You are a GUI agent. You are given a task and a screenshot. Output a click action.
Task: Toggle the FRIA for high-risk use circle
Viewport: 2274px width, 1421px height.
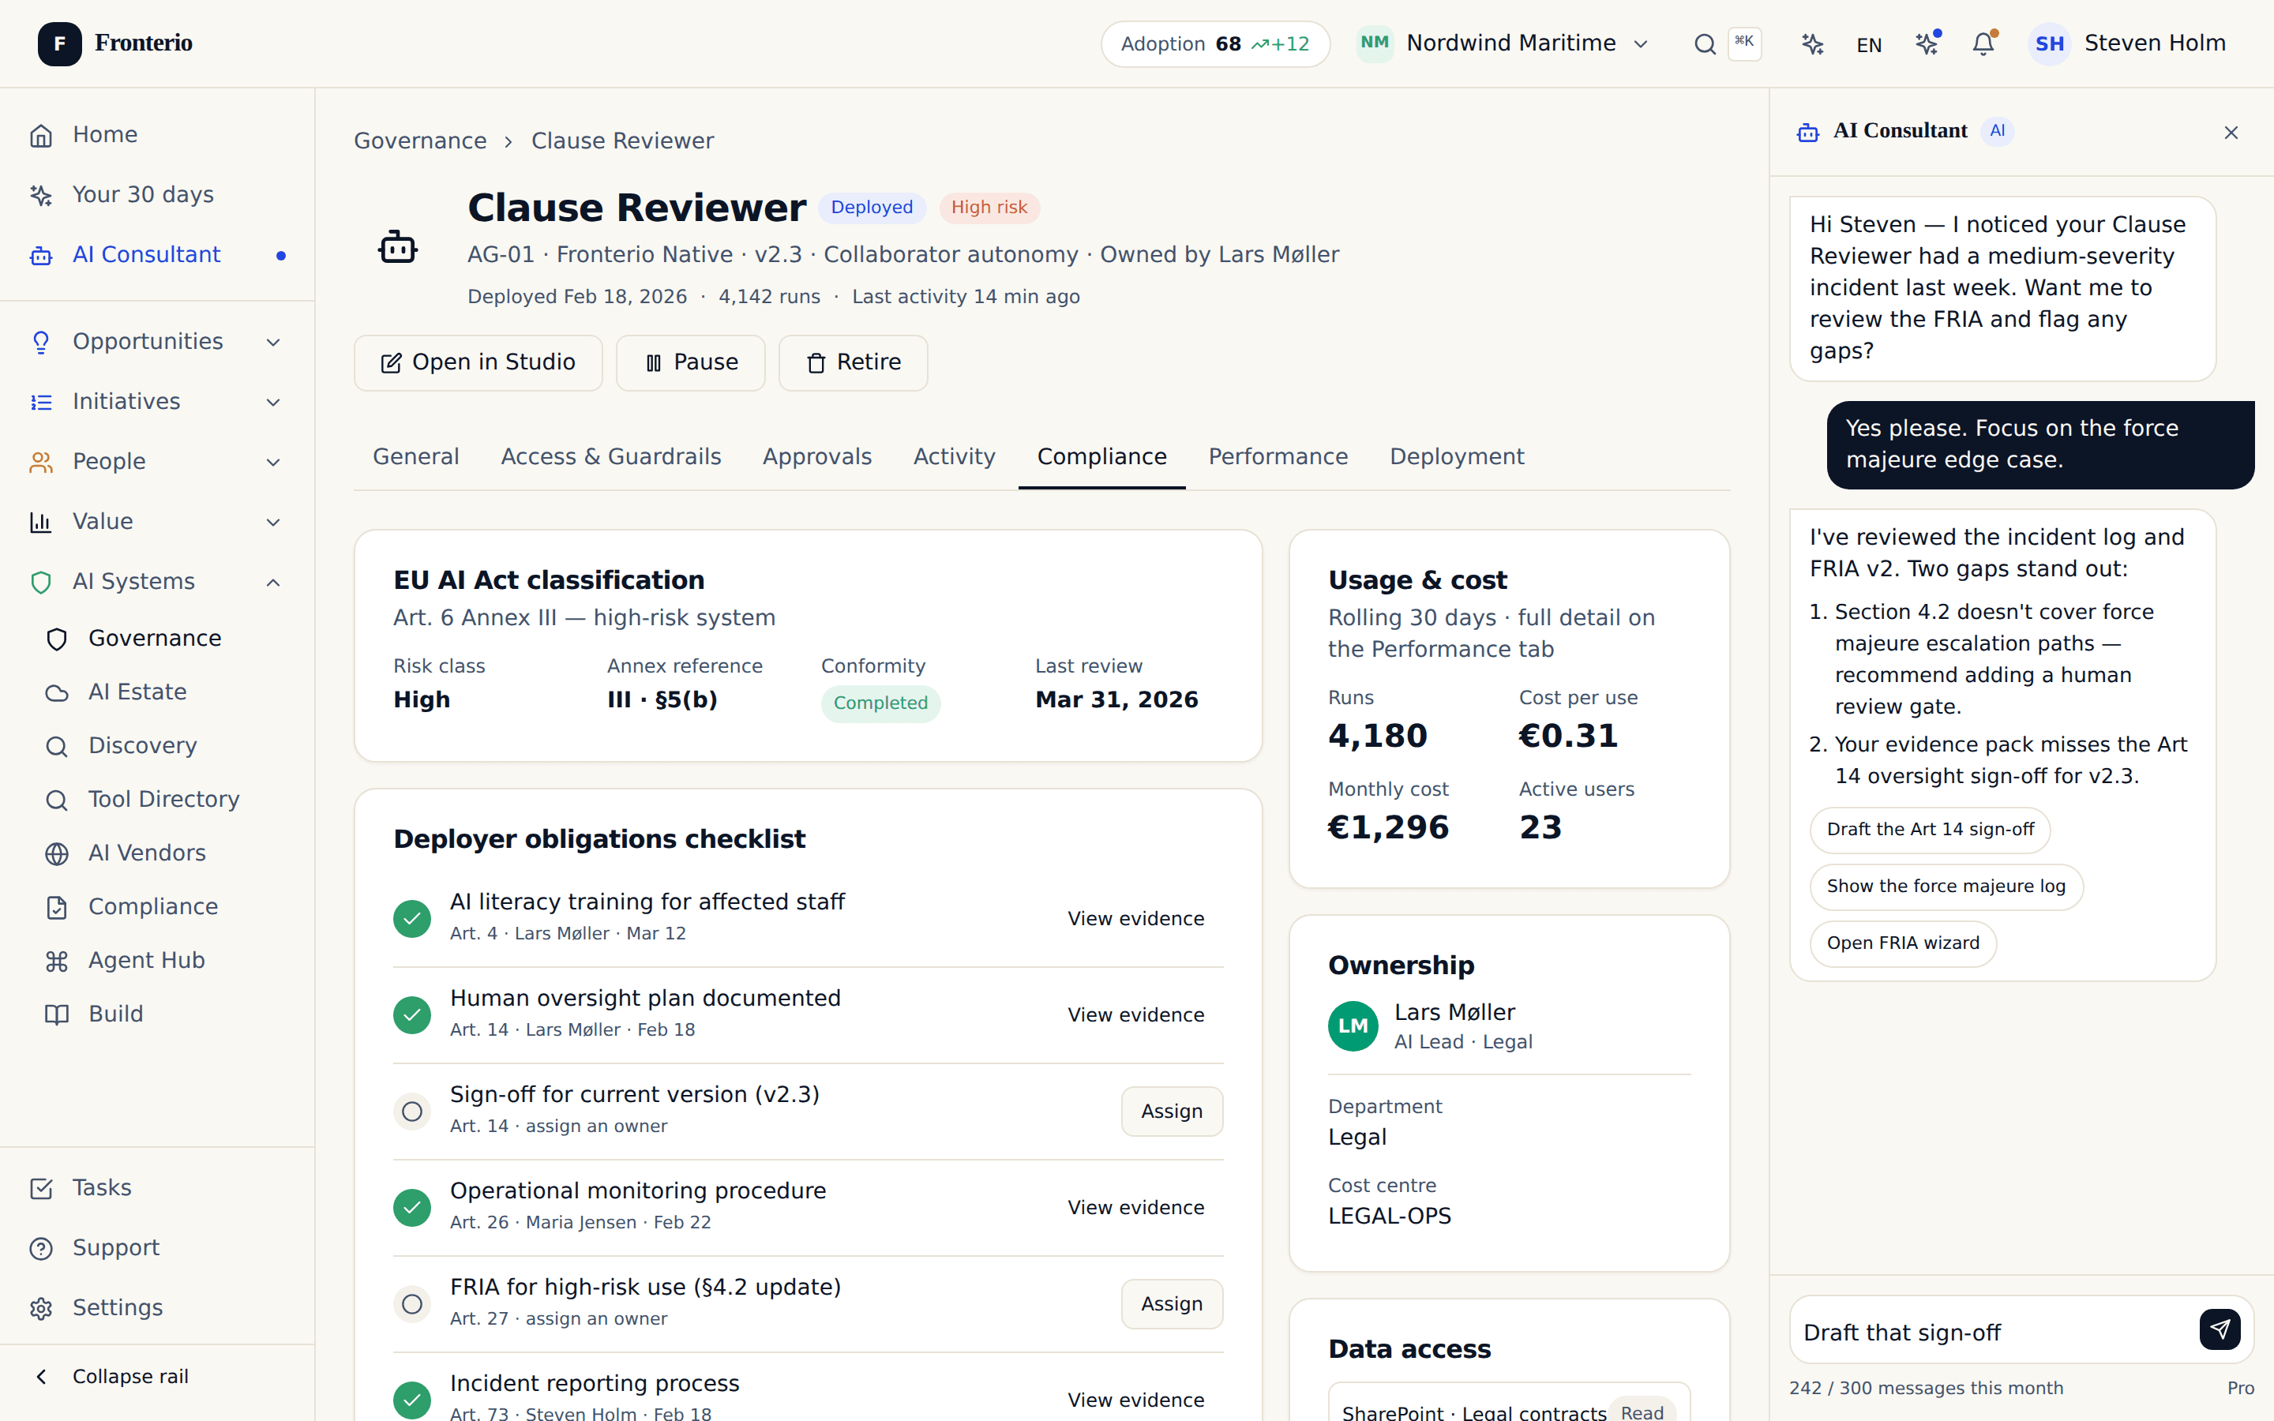click(x=411, y=1304)
